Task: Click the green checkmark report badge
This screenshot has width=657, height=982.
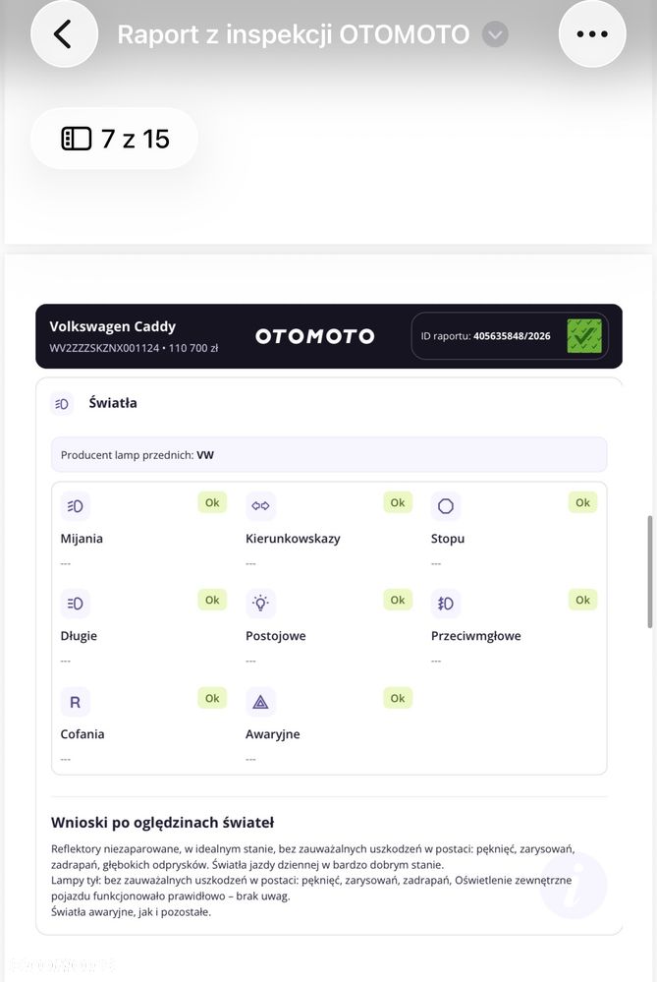Action: point(584,335)
